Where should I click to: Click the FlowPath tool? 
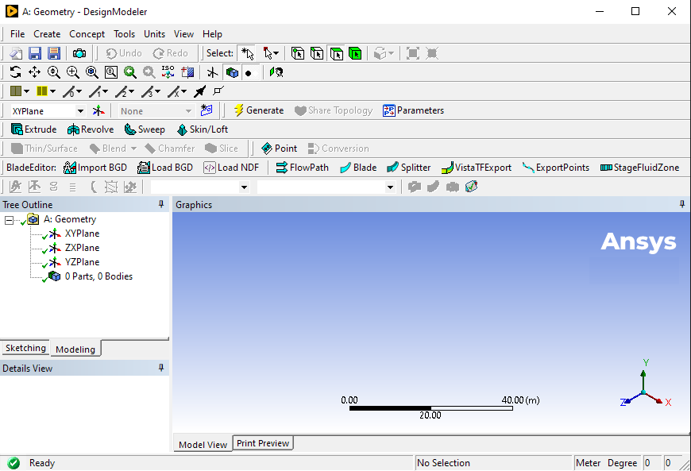pos(303,168)
